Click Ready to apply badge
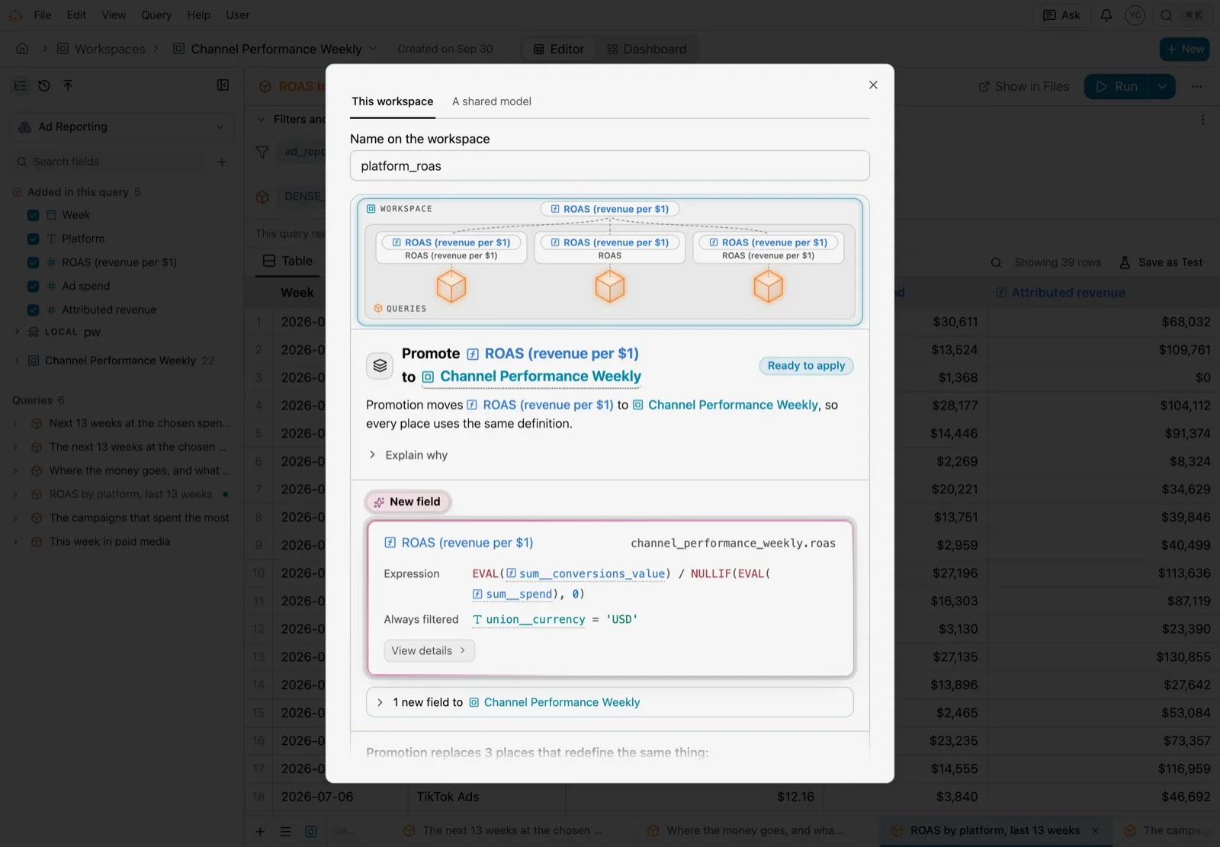1220x847 pixels. pos(806,365)
